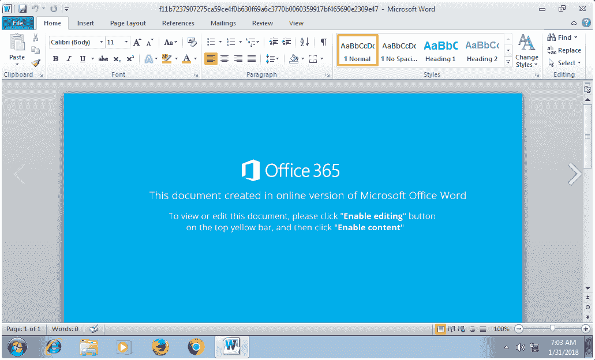Open the Sort icon in Paragraph group
The image size is (595, 360).
pyautogui.click(x=304, y=42)
